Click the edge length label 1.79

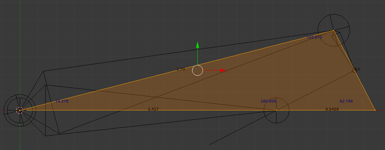coord(181,69)
